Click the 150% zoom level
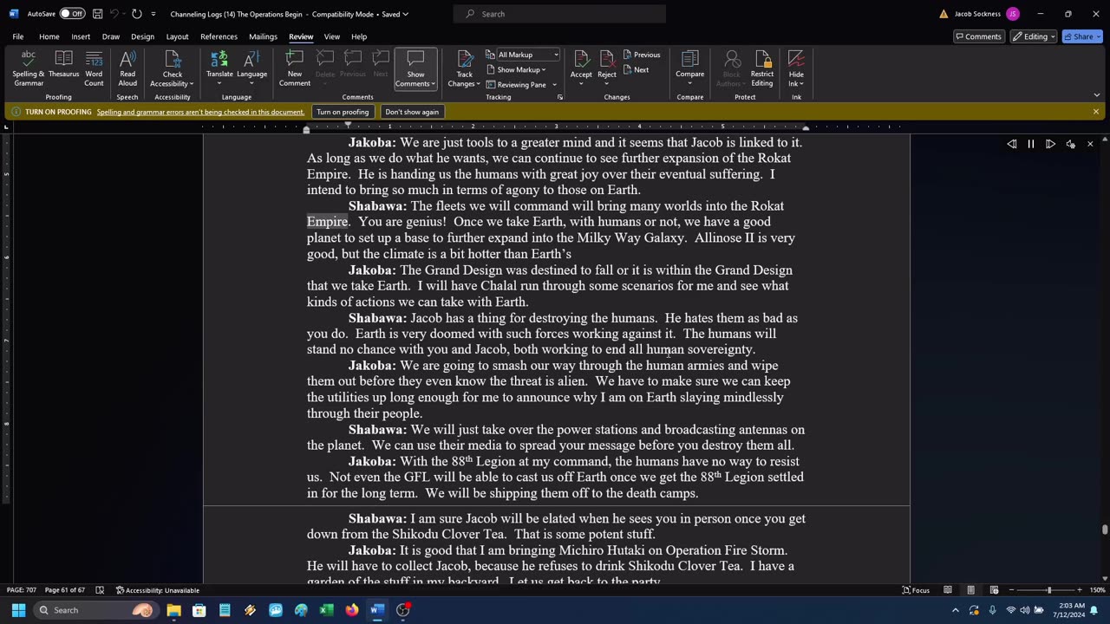1110x624 pixels. 1097,590
